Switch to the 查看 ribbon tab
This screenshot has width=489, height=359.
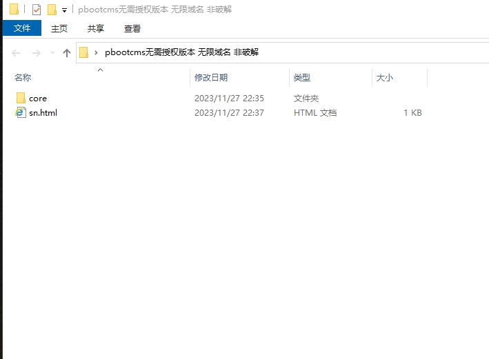coord(132,28)
